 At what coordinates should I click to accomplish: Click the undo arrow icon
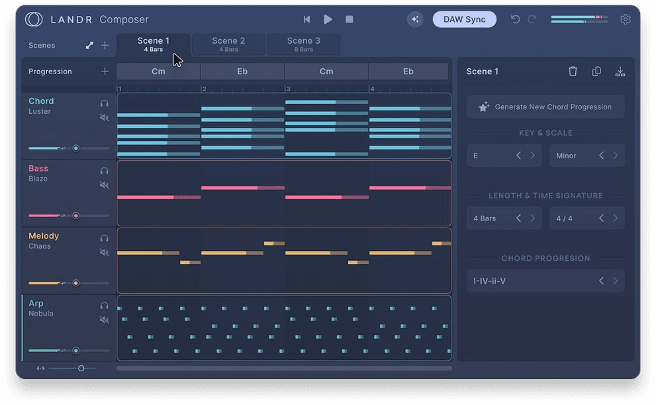(x=516, y=19)
